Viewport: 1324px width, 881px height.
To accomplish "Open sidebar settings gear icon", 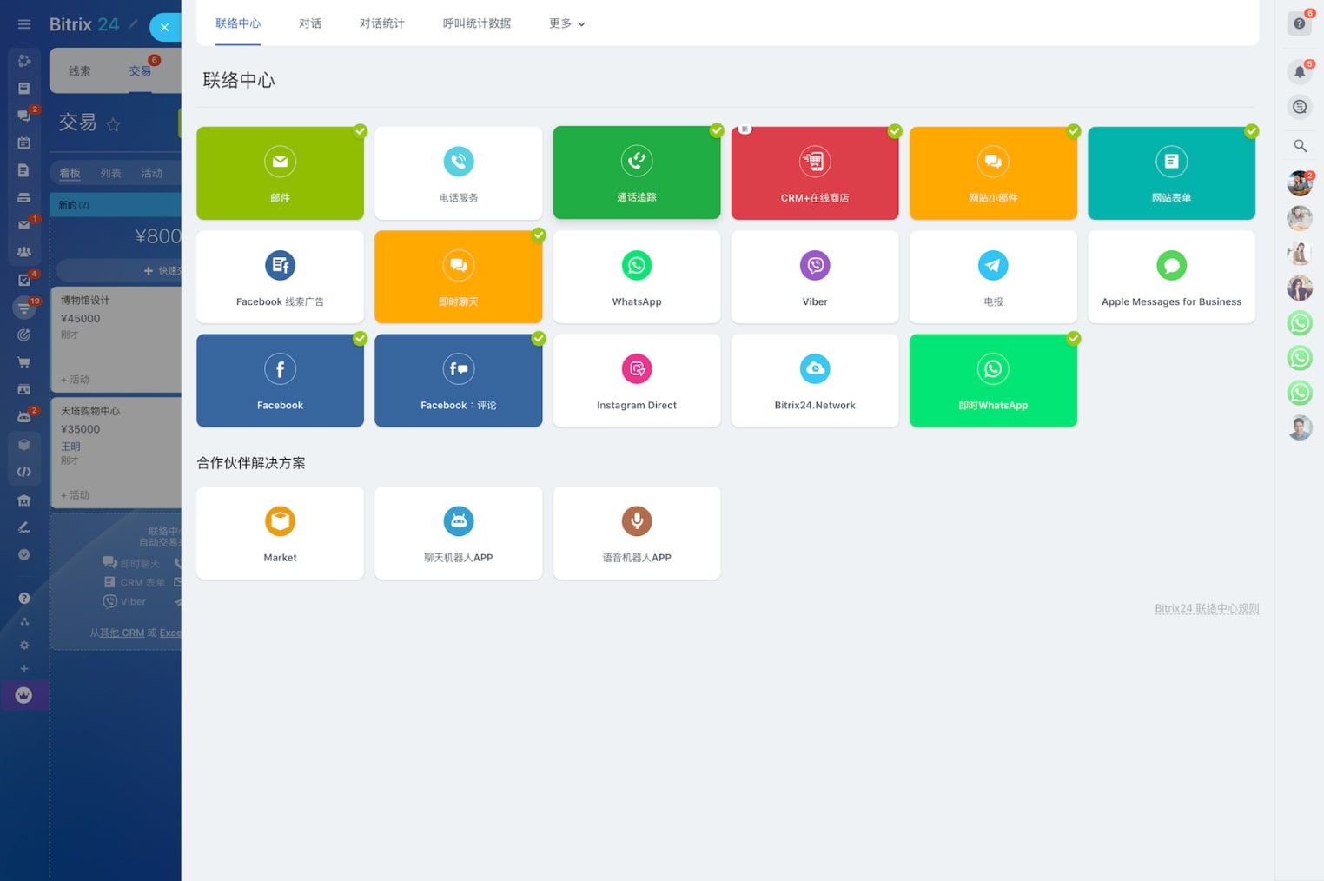I will [24, 645].
